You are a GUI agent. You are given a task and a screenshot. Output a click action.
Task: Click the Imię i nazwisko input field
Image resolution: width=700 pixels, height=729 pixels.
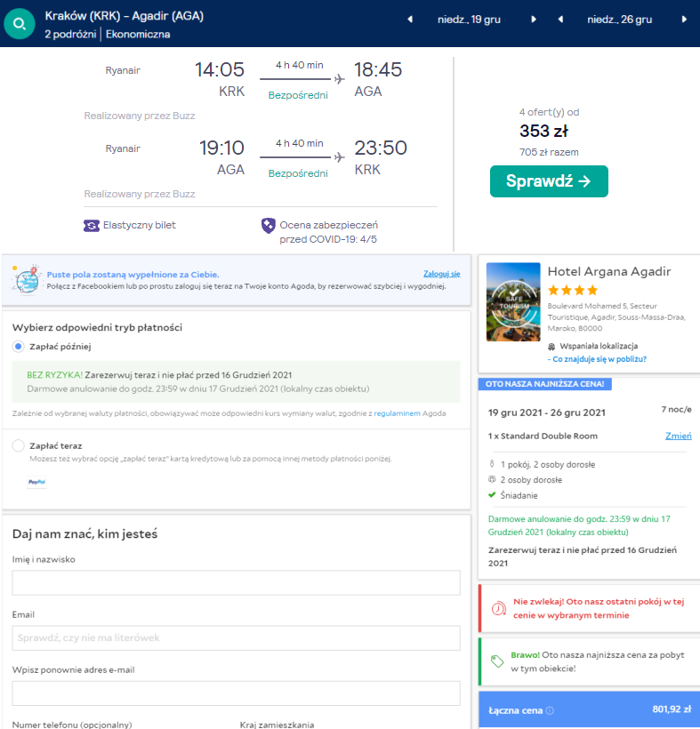point(237,582)
